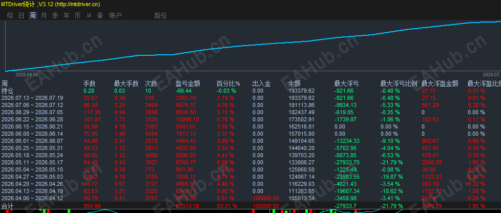Select week row 2026.05.25 ~ 2026.05.31
501x213 pixels.
click(x=32, y=148)
